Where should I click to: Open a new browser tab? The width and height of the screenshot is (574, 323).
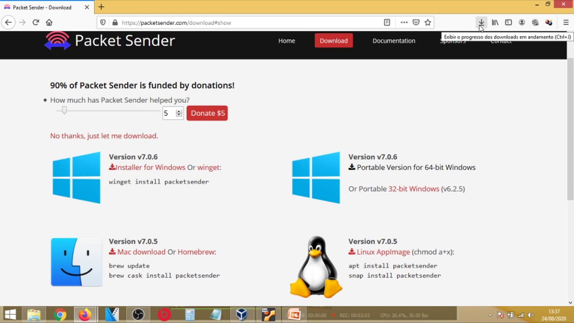(x=101, y=7)
